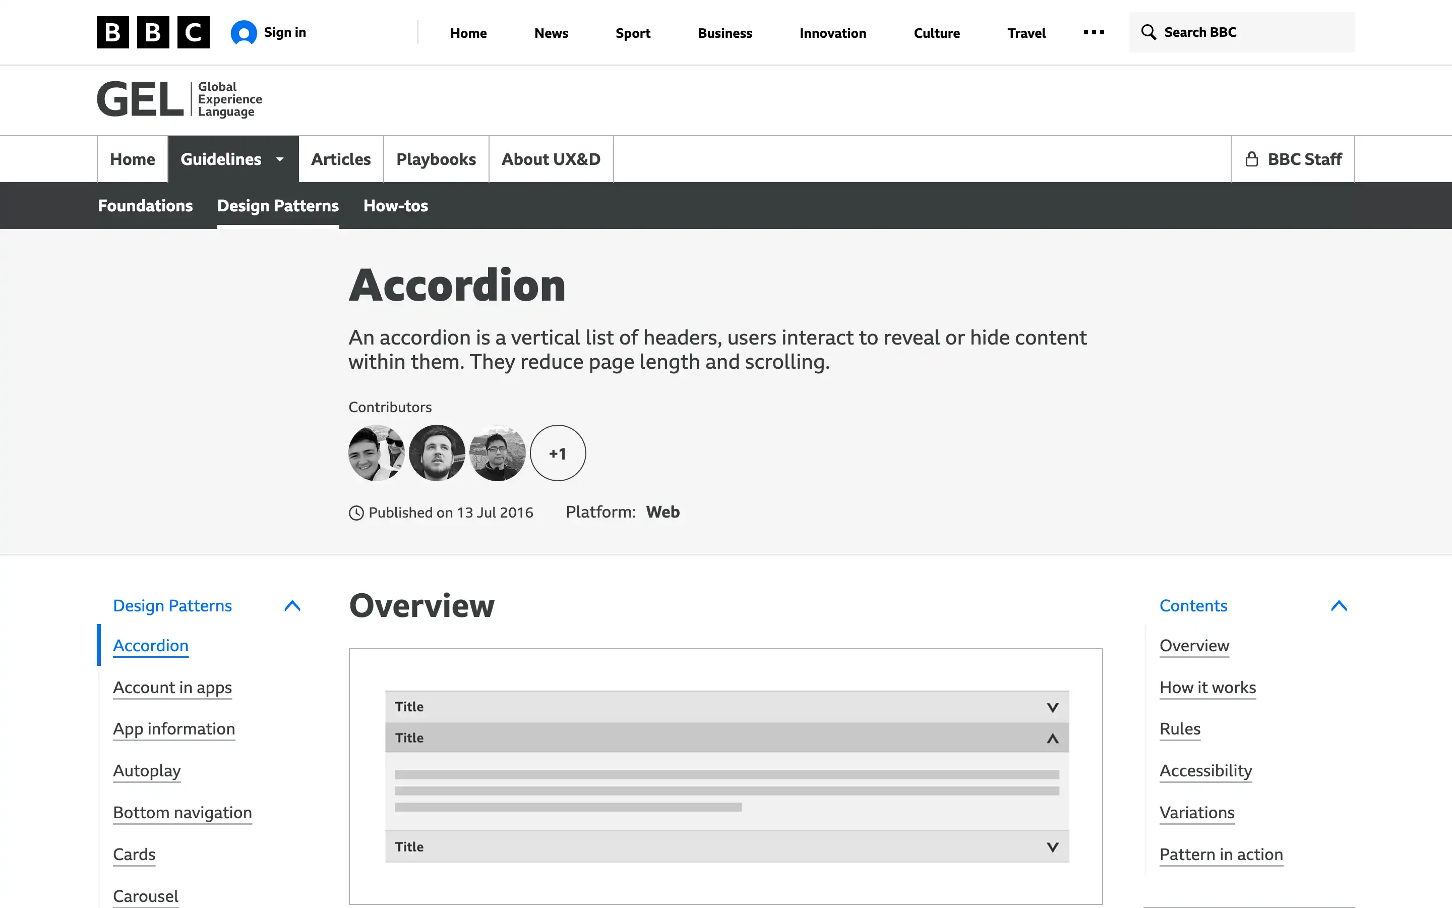Show the +1 additional contributors

coord(558,453)
